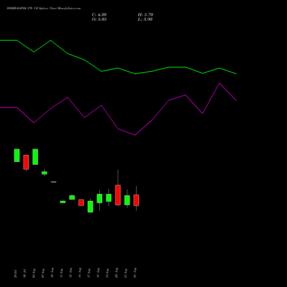Click the lowest green candle at 17 Aug

point(90,207)
